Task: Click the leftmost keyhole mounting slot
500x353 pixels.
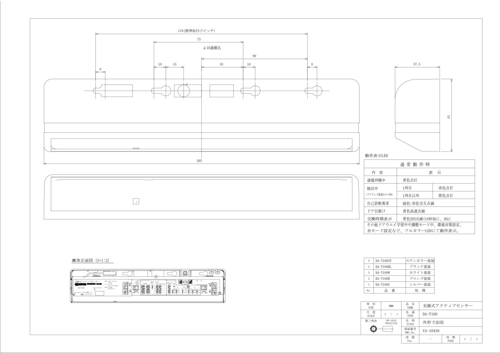Action: [99, 91]
